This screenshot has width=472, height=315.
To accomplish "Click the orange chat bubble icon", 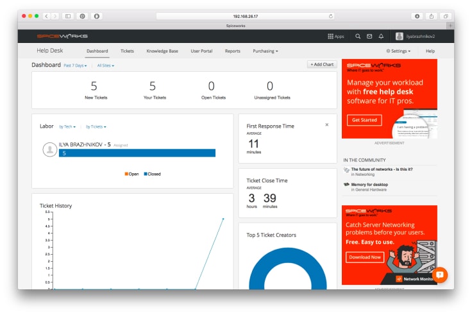I will [x=439, y=275].
